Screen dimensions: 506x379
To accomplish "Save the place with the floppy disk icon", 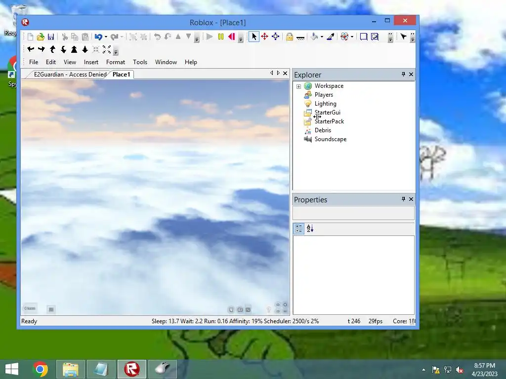I will point(51,37).
